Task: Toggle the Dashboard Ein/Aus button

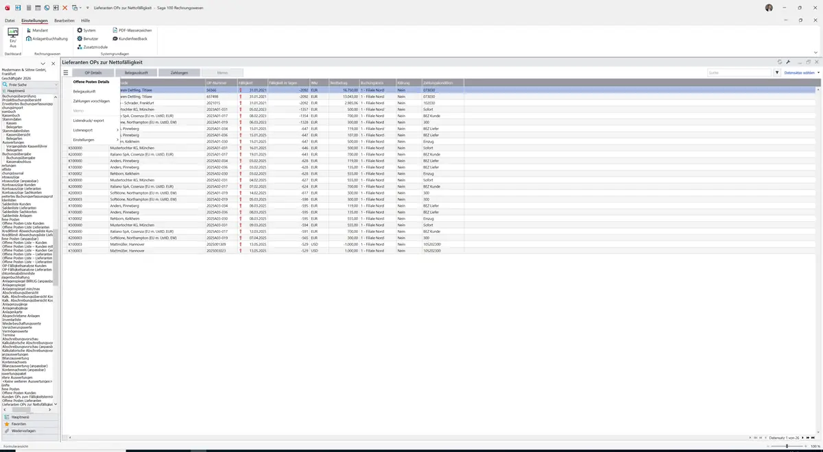Action: (x=13, y=37)
